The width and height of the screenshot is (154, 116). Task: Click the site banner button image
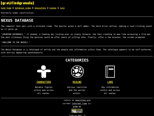tap(77, 111)
